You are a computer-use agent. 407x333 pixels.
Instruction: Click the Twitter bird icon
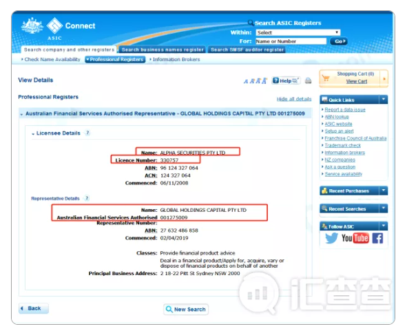click(x=331, y=238)
